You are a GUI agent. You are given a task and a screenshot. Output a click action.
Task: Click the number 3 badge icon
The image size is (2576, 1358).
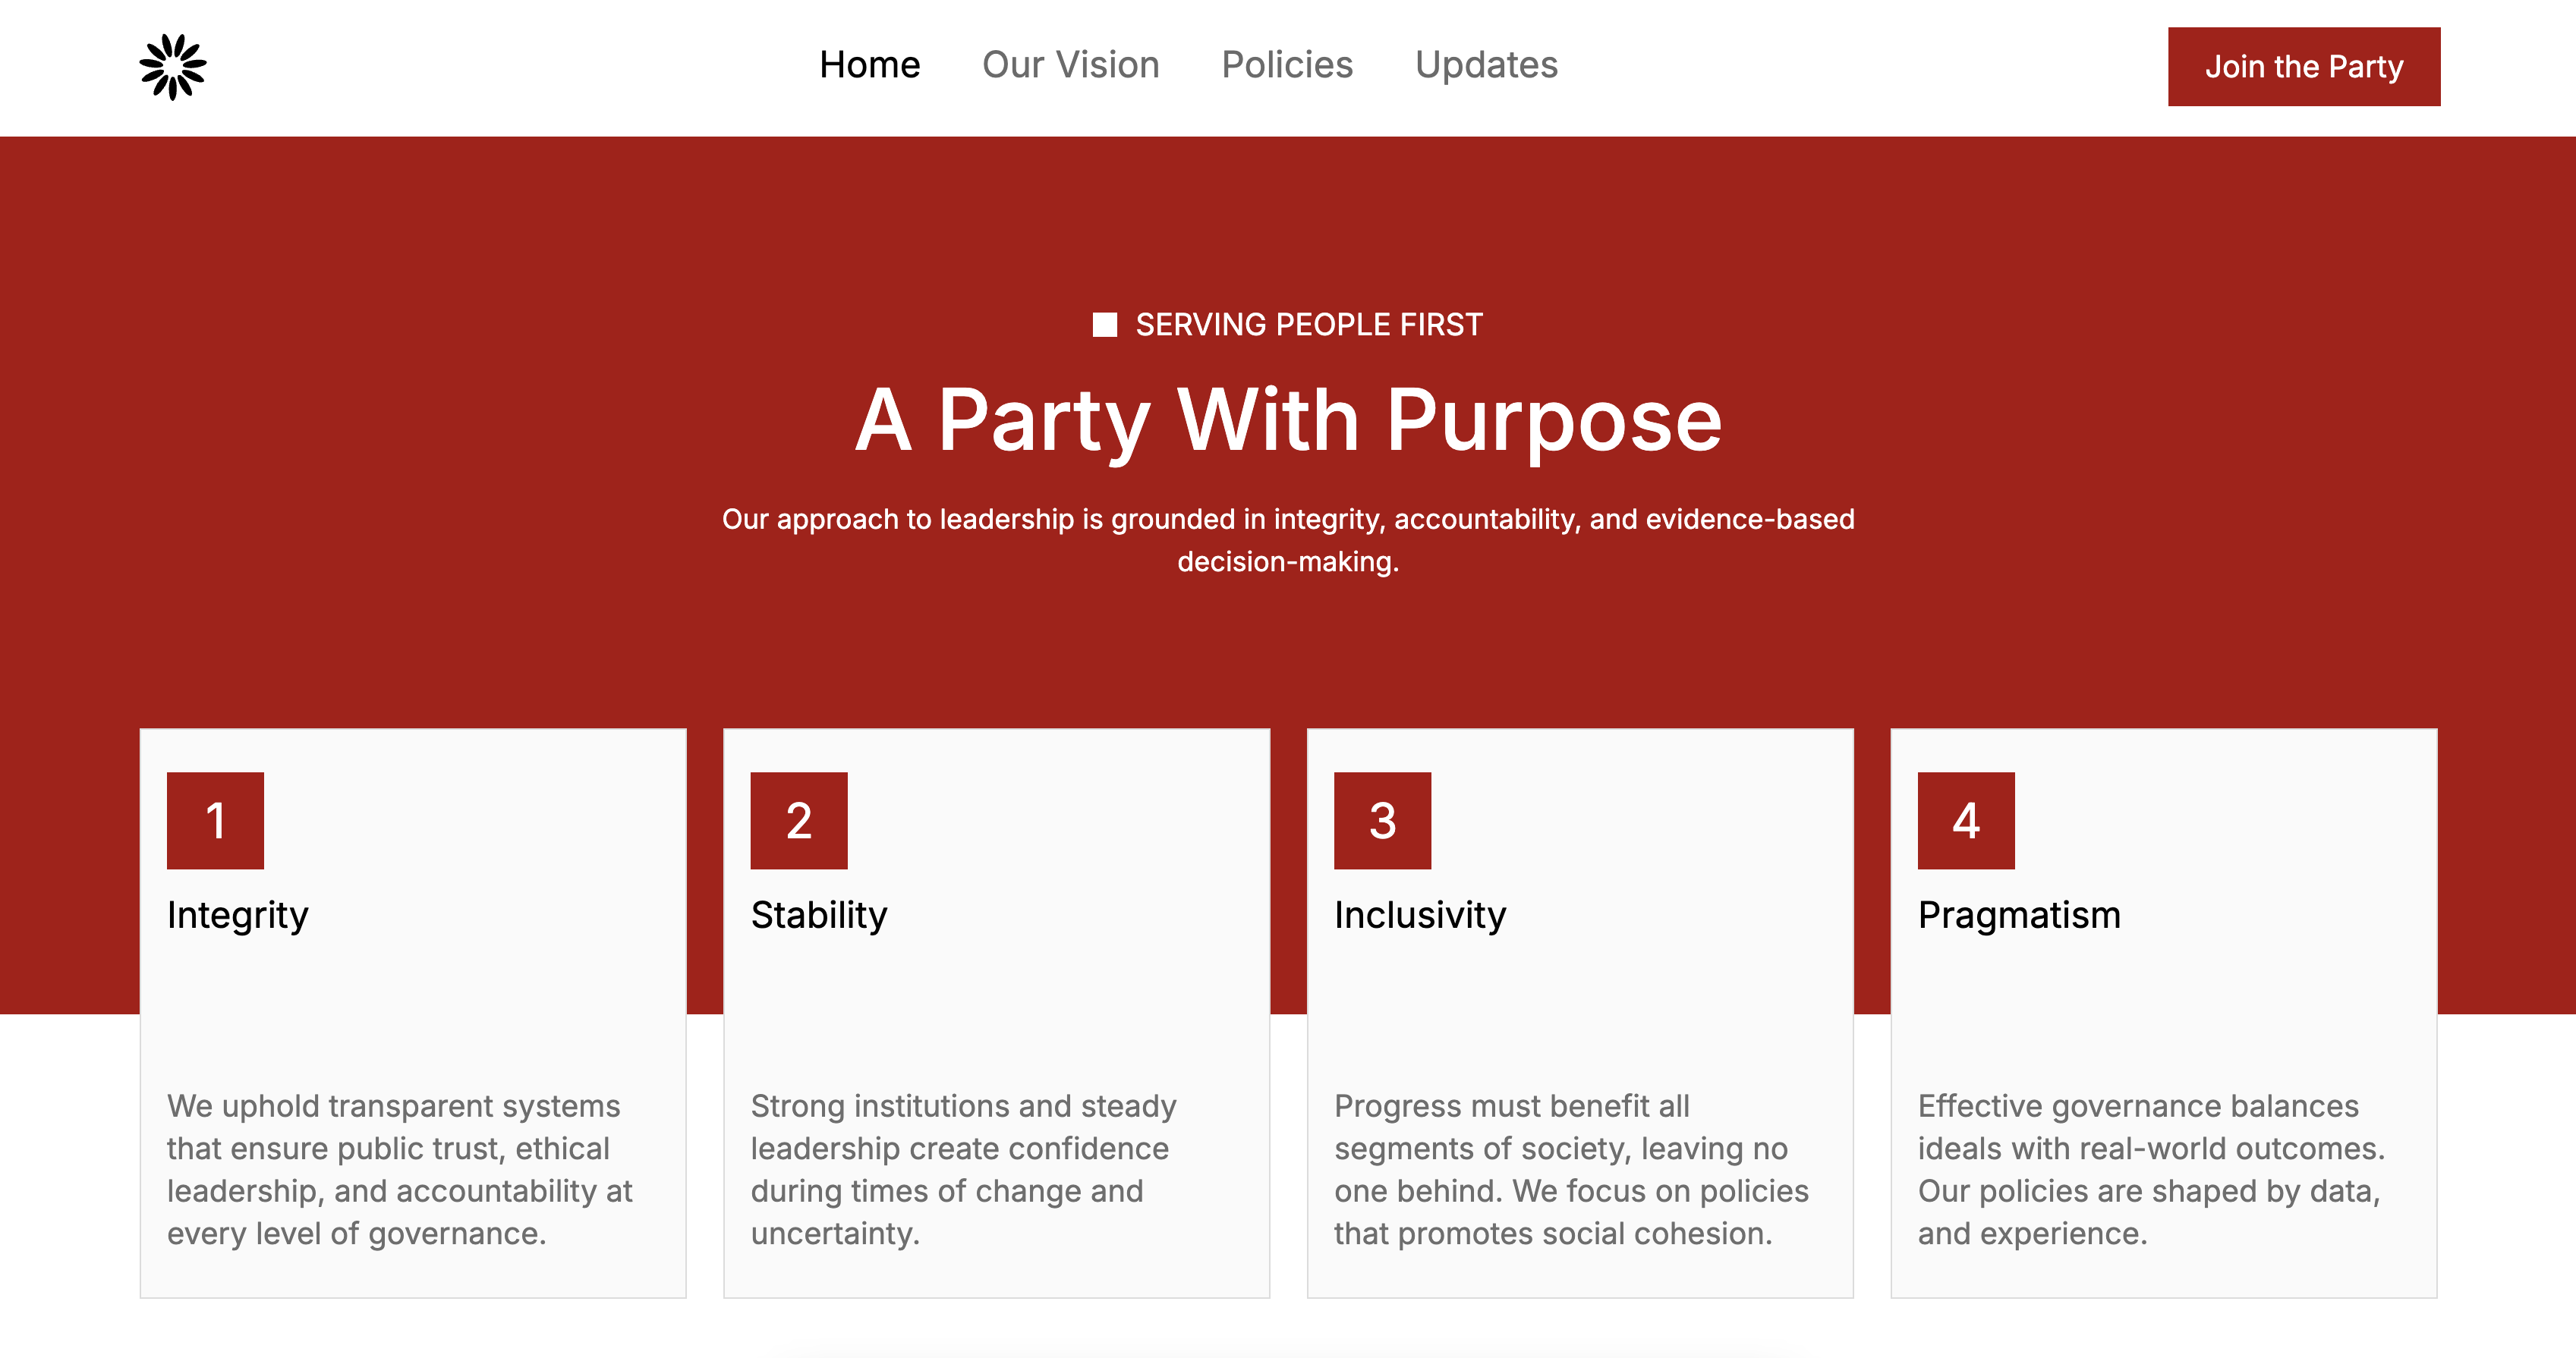click(1382, 820)
